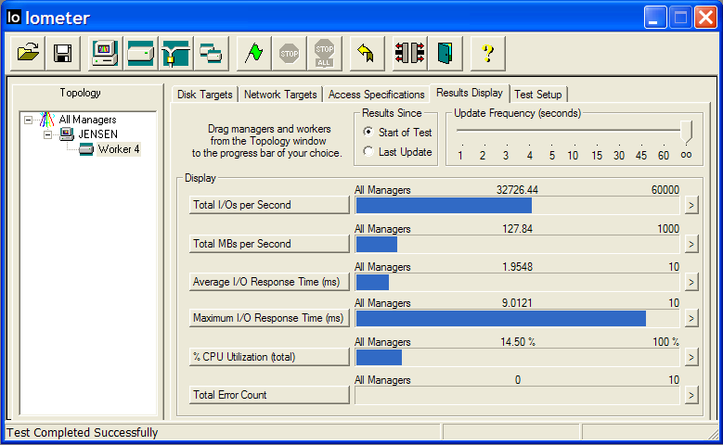The width and height of the screenshot is (723, 445).
Task: Select JENSEN manager in the Topology tree
Action: pos(97,134)
